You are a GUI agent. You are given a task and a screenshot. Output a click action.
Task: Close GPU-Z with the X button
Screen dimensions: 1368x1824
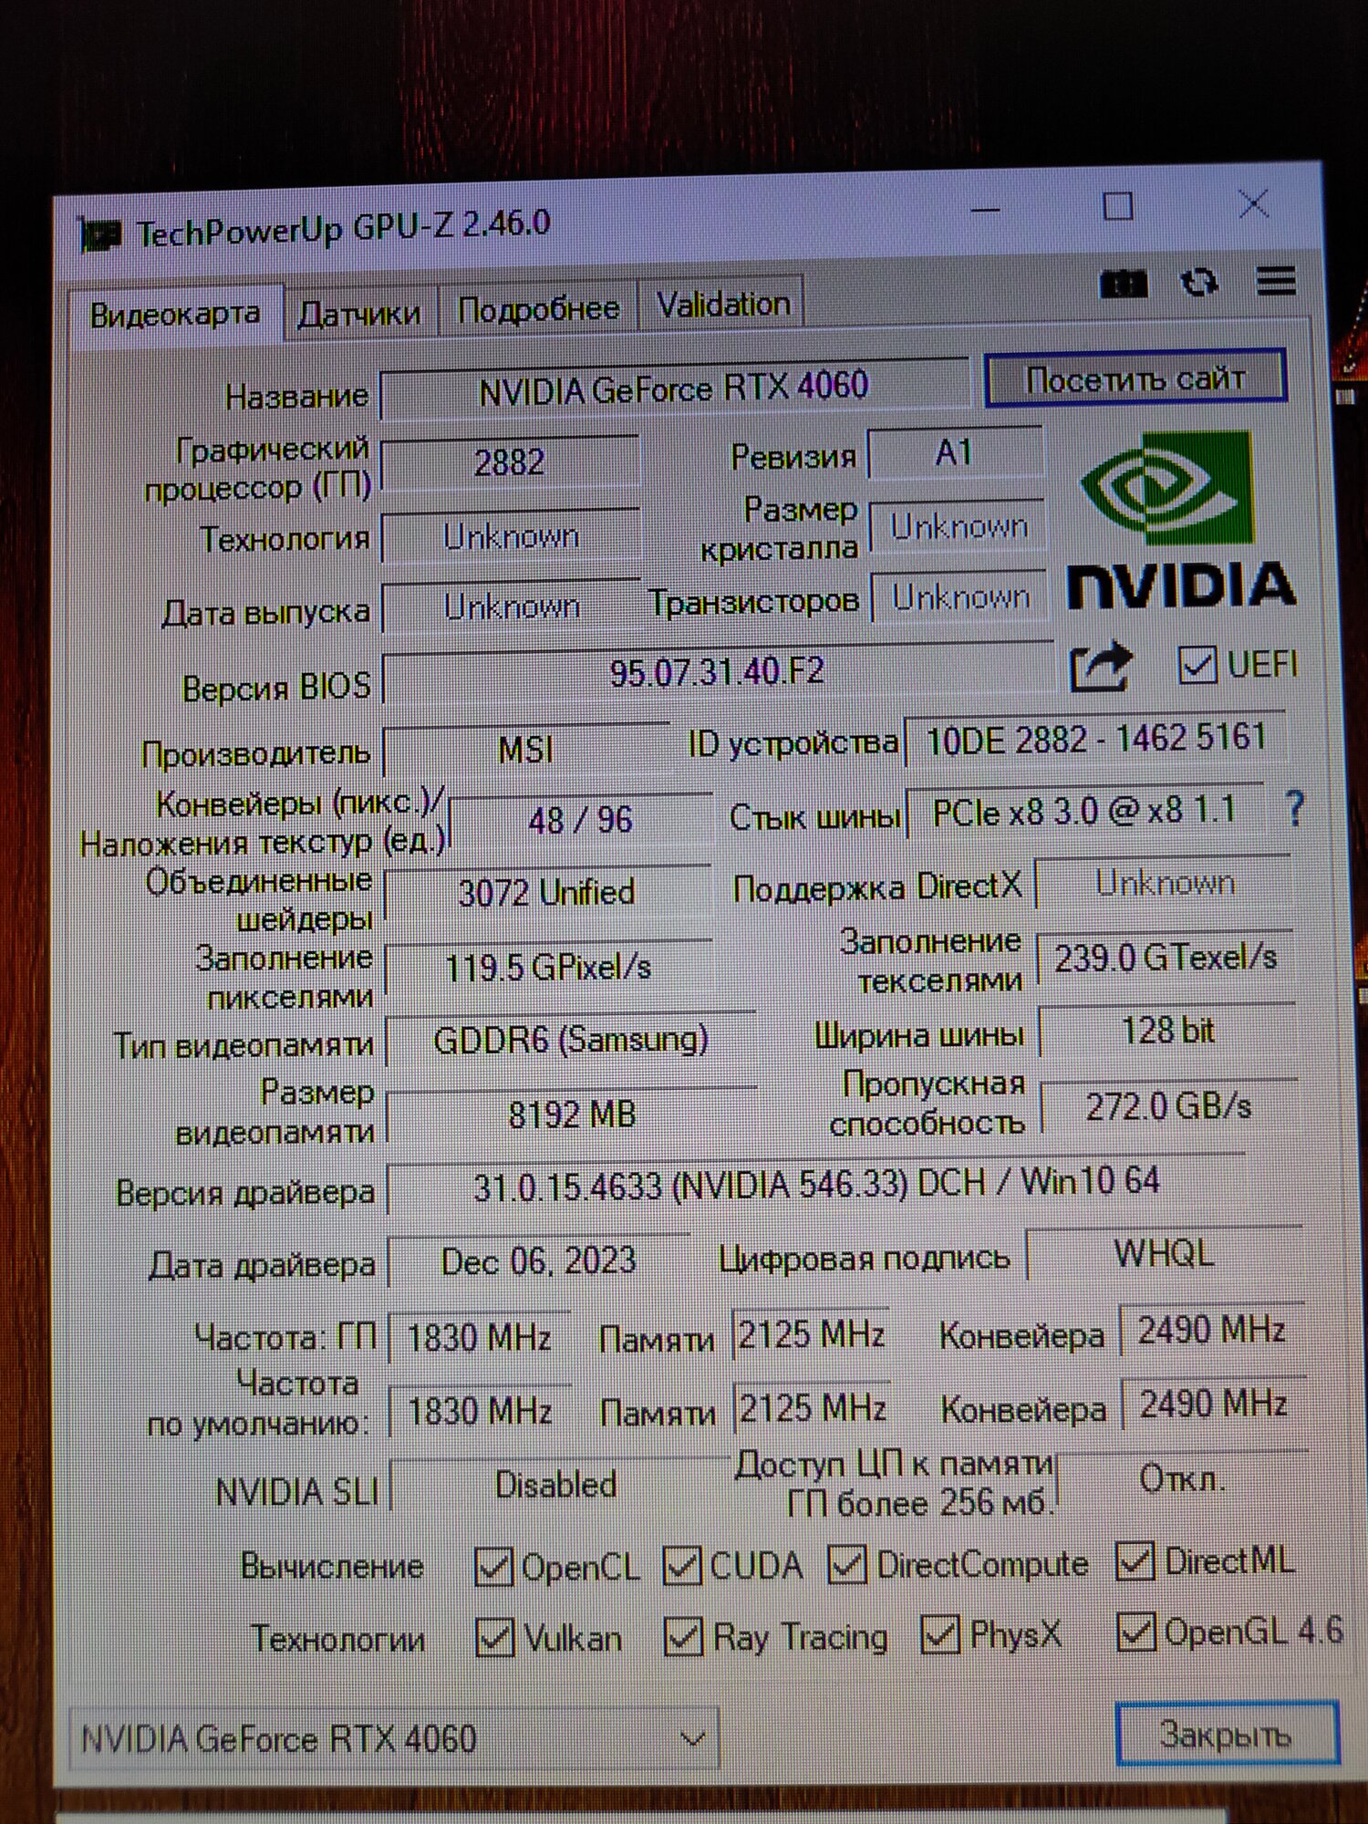pyautogui.click(x=1255, y=204)
